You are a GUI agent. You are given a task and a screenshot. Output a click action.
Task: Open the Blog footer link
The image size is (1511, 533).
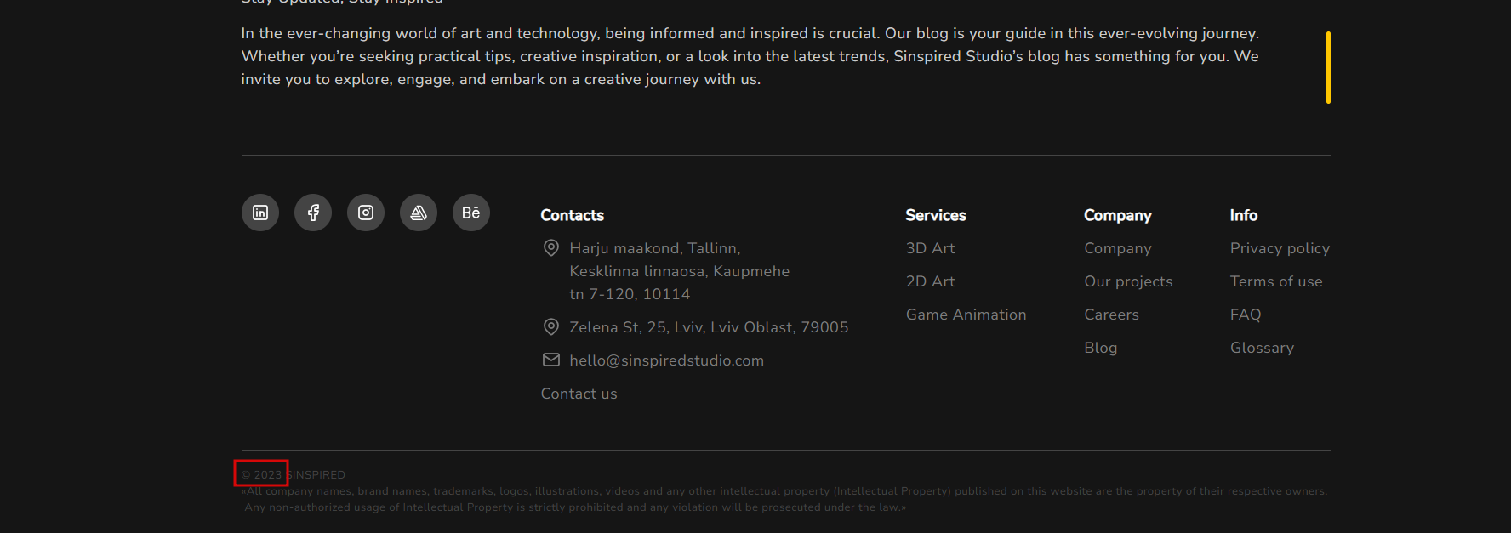click(x=1100, y=348)
